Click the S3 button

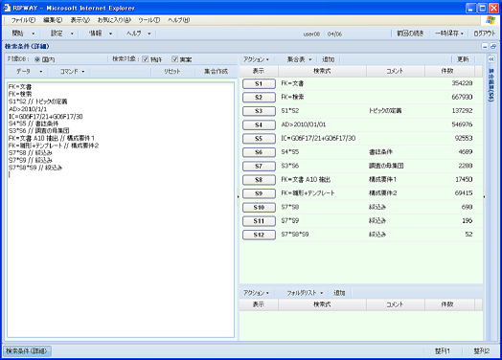click(259, 111)
